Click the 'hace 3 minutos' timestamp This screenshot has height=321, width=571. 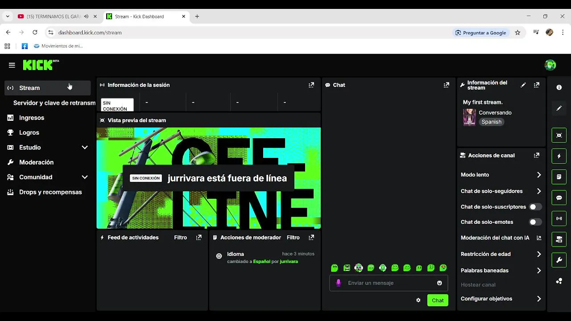pos(298,254)
